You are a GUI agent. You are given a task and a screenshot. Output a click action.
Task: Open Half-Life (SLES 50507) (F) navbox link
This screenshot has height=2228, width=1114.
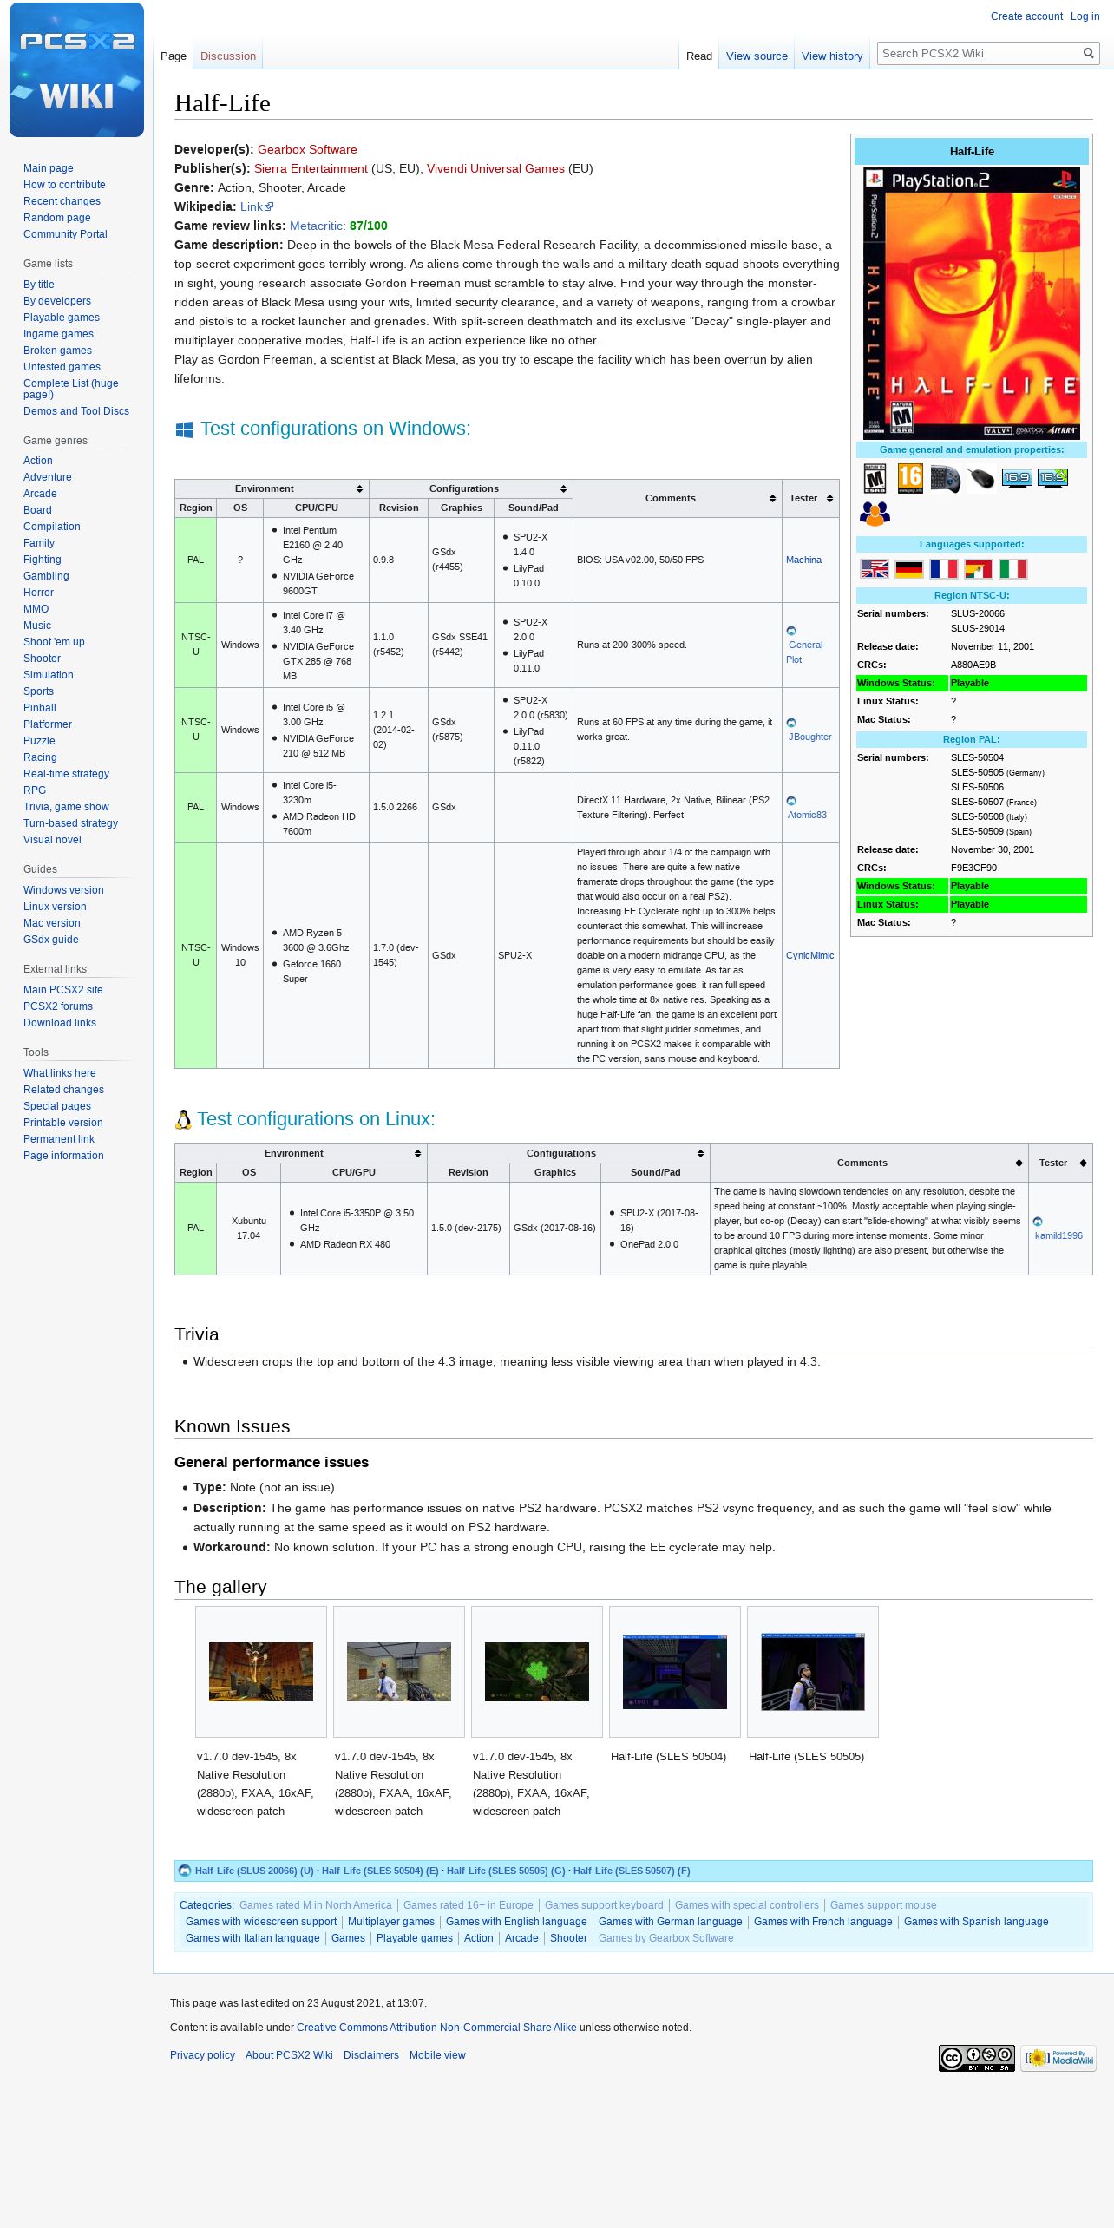(632, 1871)
